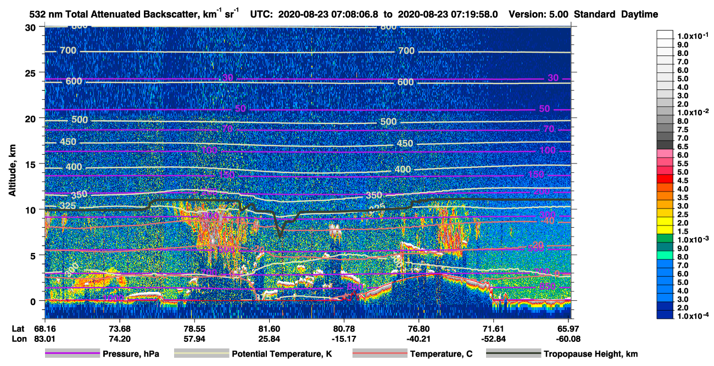Image resolution: width=714 pixels, height=366 pixels.
Task: Click the colorbar label 1.0x10-2
Action: (x=693, y=112)
